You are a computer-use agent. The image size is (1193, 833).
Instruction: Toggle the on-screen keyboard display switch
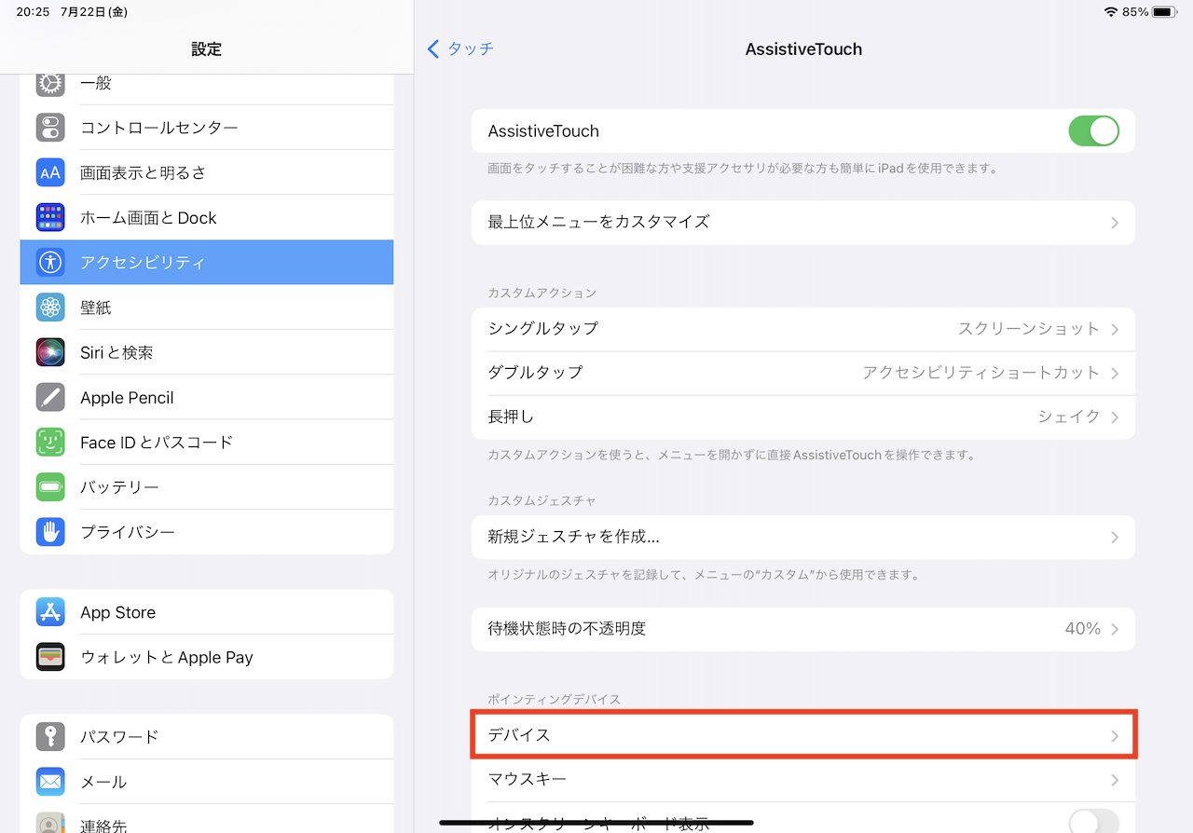pyautogui.click(x=1093, y=821)
